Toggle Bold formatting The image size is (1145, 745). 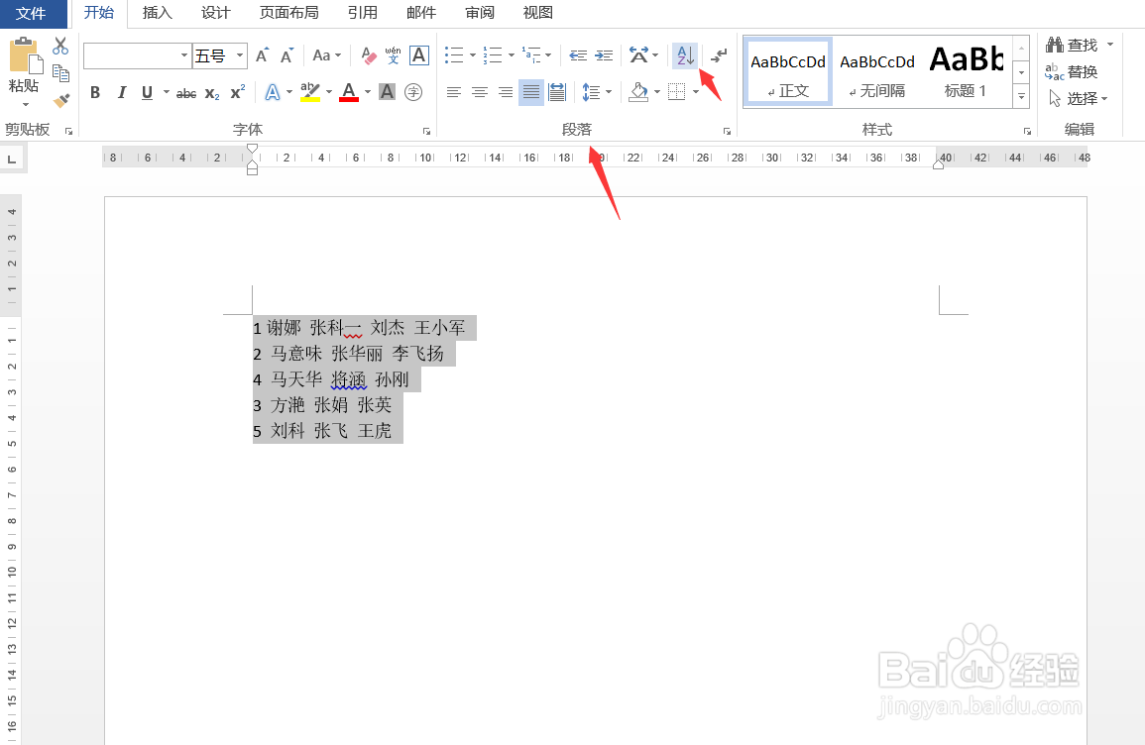[95, 93]
